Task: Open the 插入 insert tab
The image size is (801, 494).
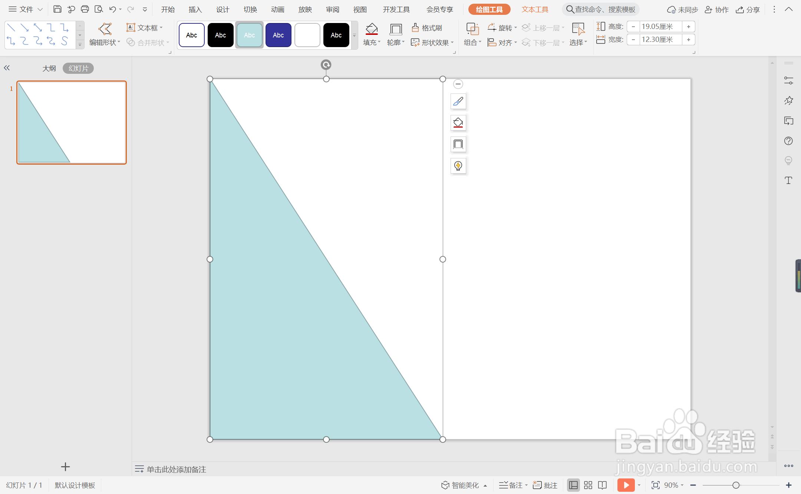Action: click(x=195, y=9)
